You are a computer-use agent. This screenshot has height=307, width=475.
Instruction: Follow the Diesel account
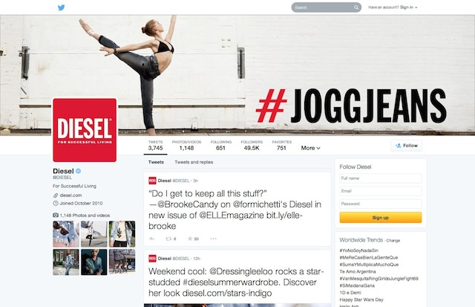[x=406, y=146]
